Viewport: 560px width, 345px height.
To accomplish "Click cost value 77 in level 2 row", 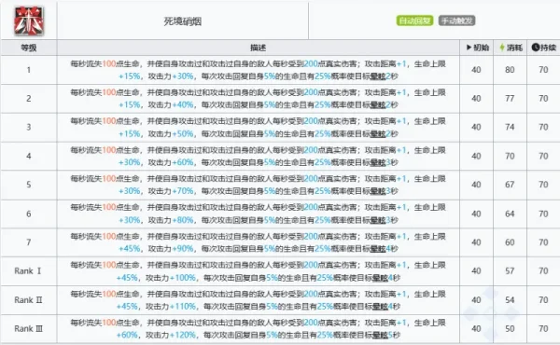I will 510,99.
